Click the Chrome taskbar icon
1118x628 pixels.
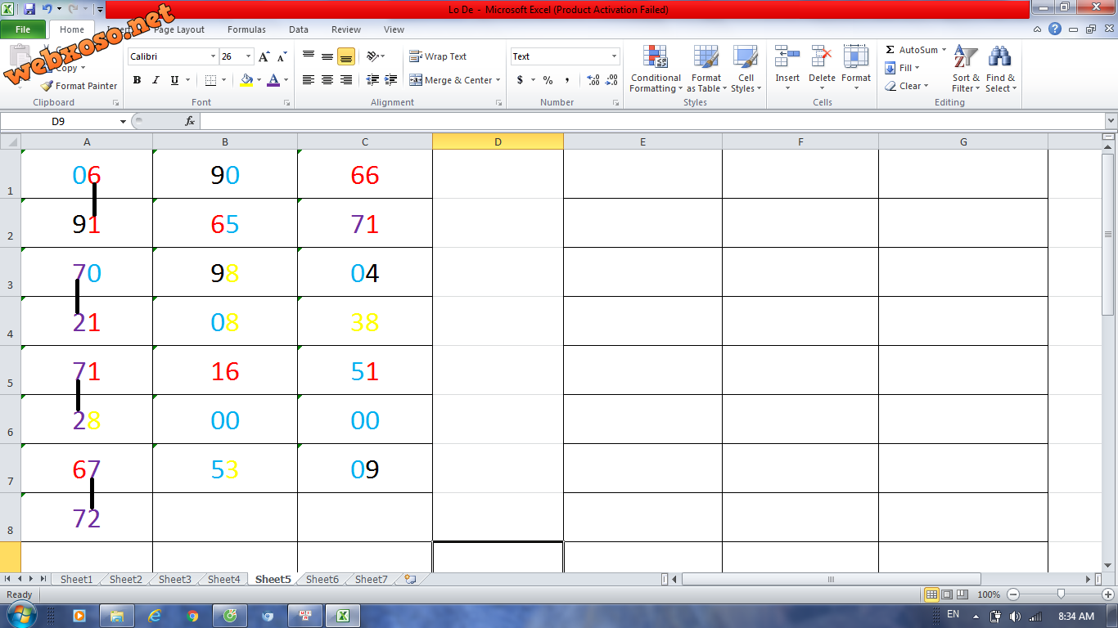[192, 616]
